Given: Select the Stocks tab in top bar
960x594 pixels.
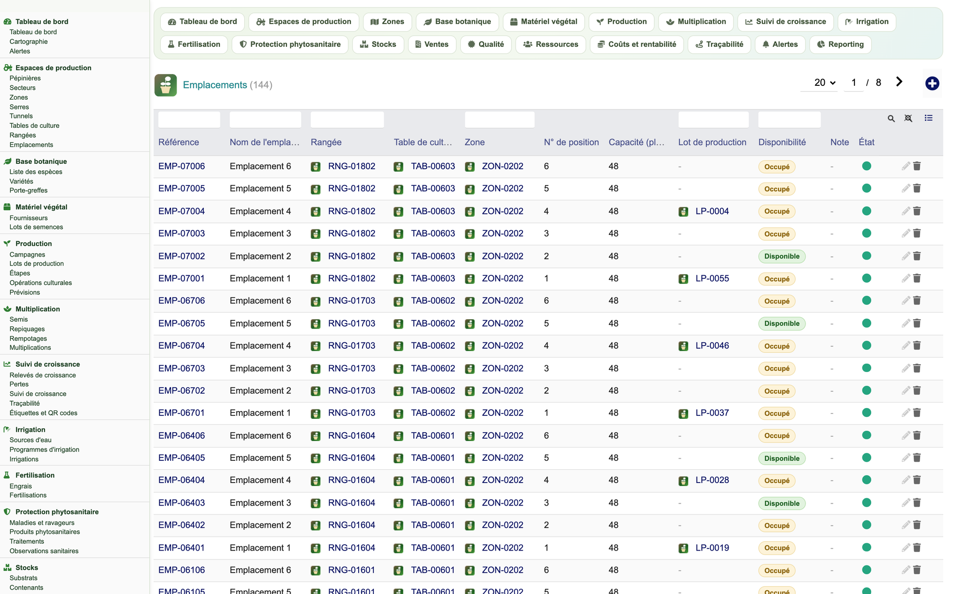Looking at the screenshot, I should pyautogui.click(x=378, y=44).
